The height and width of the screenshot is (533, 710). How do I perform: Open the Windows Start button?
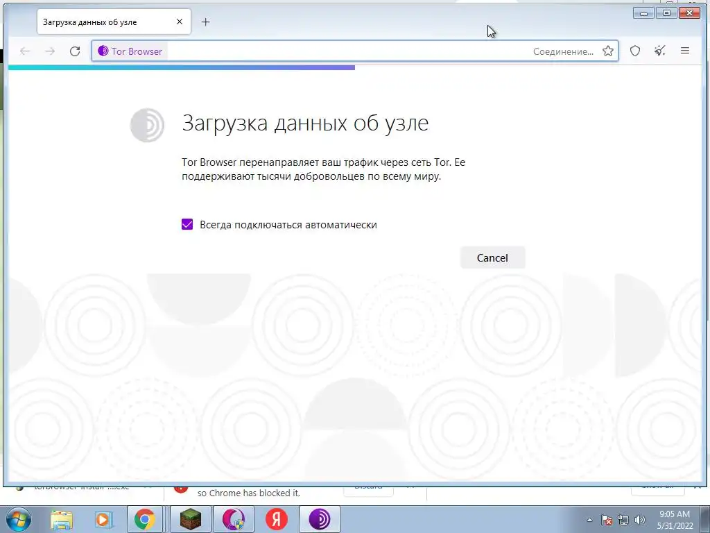[17, 519]
